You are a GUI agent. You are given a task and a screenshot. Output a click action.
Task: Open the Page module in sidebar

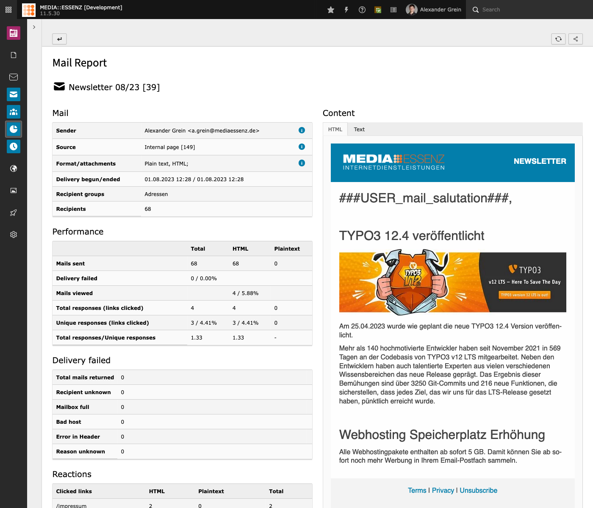(x=14, y=33)
